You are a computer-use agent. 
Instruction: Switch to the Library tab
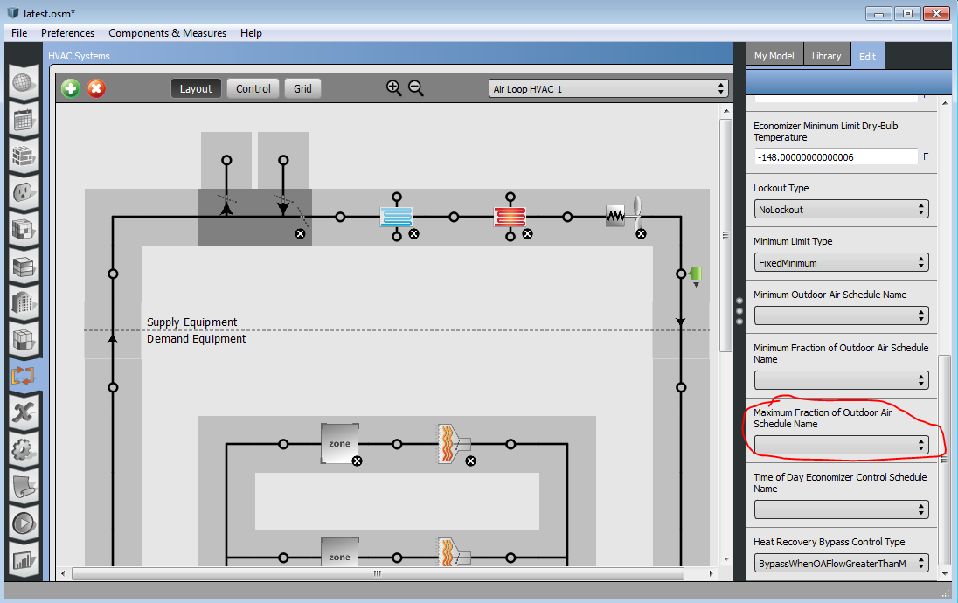click(x=826, y=56)
